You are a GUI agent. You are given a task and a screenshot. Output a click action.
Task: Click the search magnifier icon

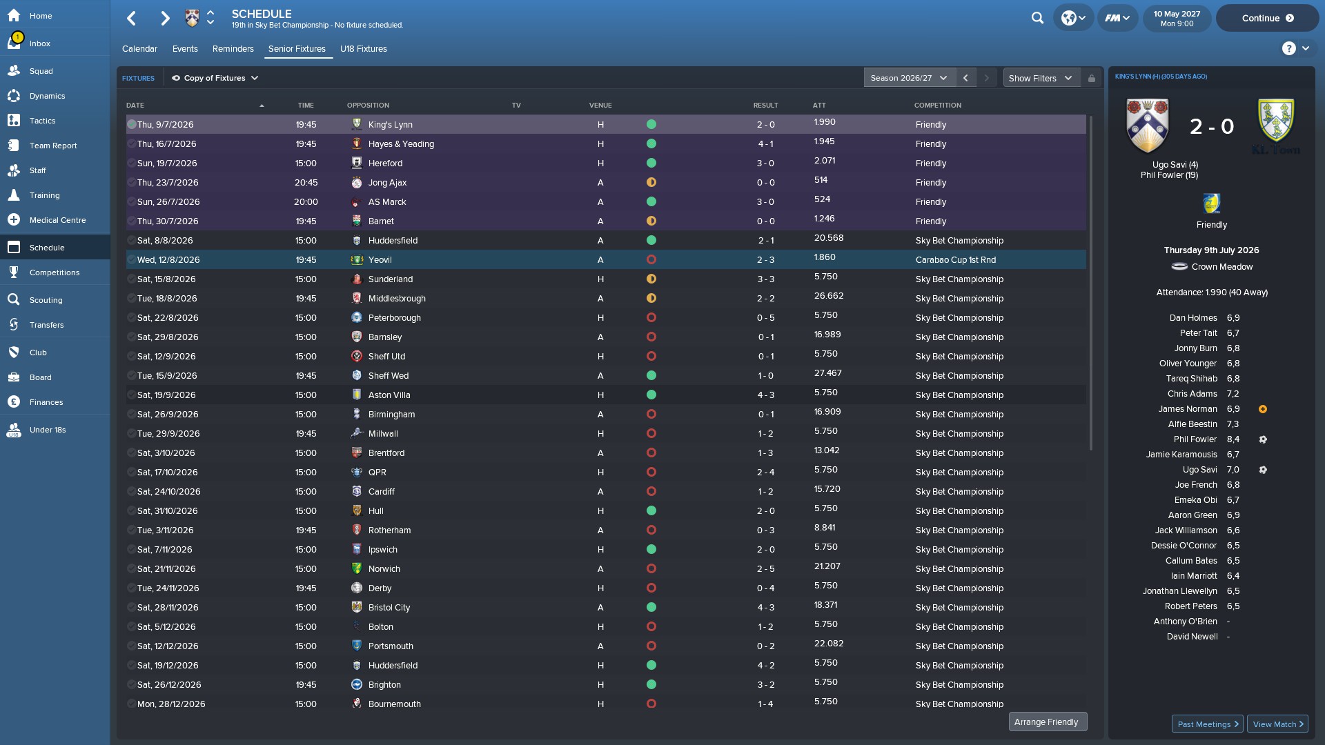click(1037, 19)
